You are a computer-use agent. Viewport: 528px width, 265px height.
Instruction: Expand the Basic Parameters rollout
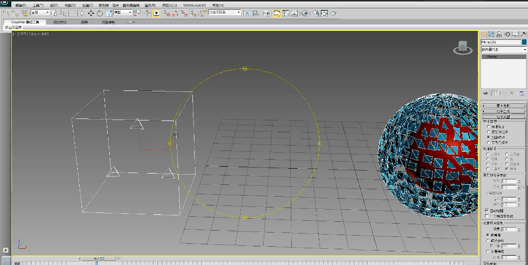(503, 106)
